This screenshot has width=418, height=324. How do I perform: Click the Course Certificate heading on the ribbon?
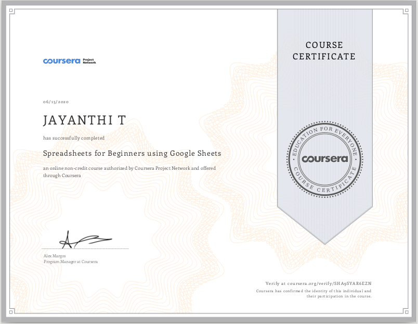point(324,51)
